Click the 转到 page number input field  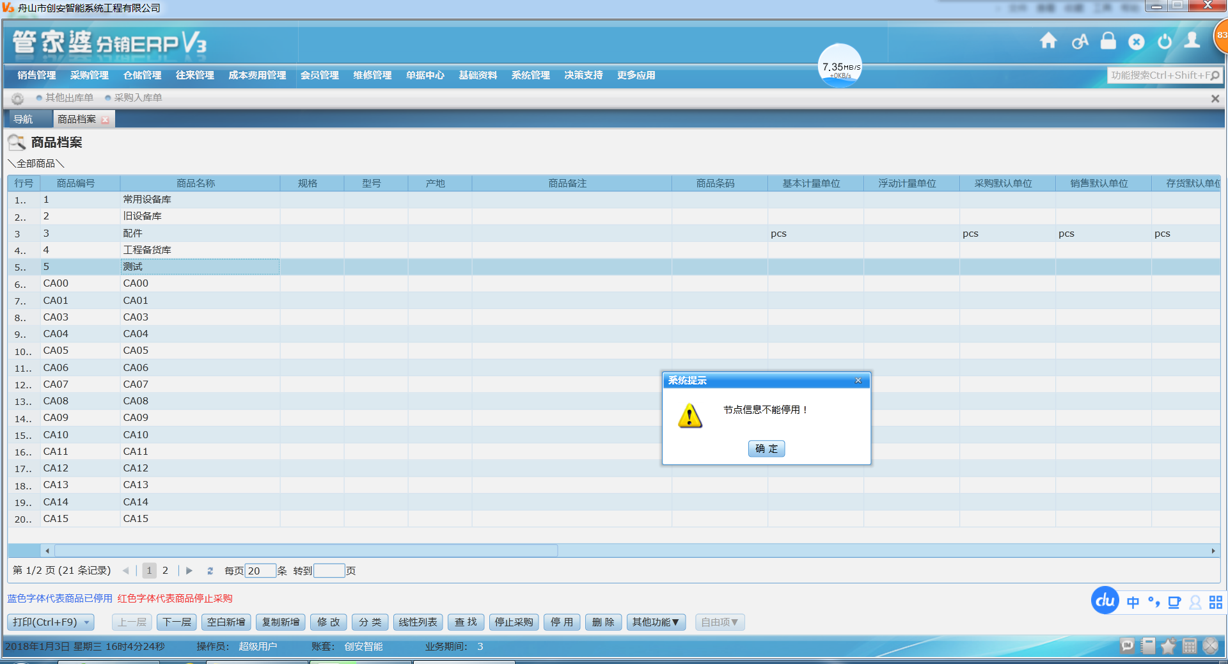[x=329, y=571]
